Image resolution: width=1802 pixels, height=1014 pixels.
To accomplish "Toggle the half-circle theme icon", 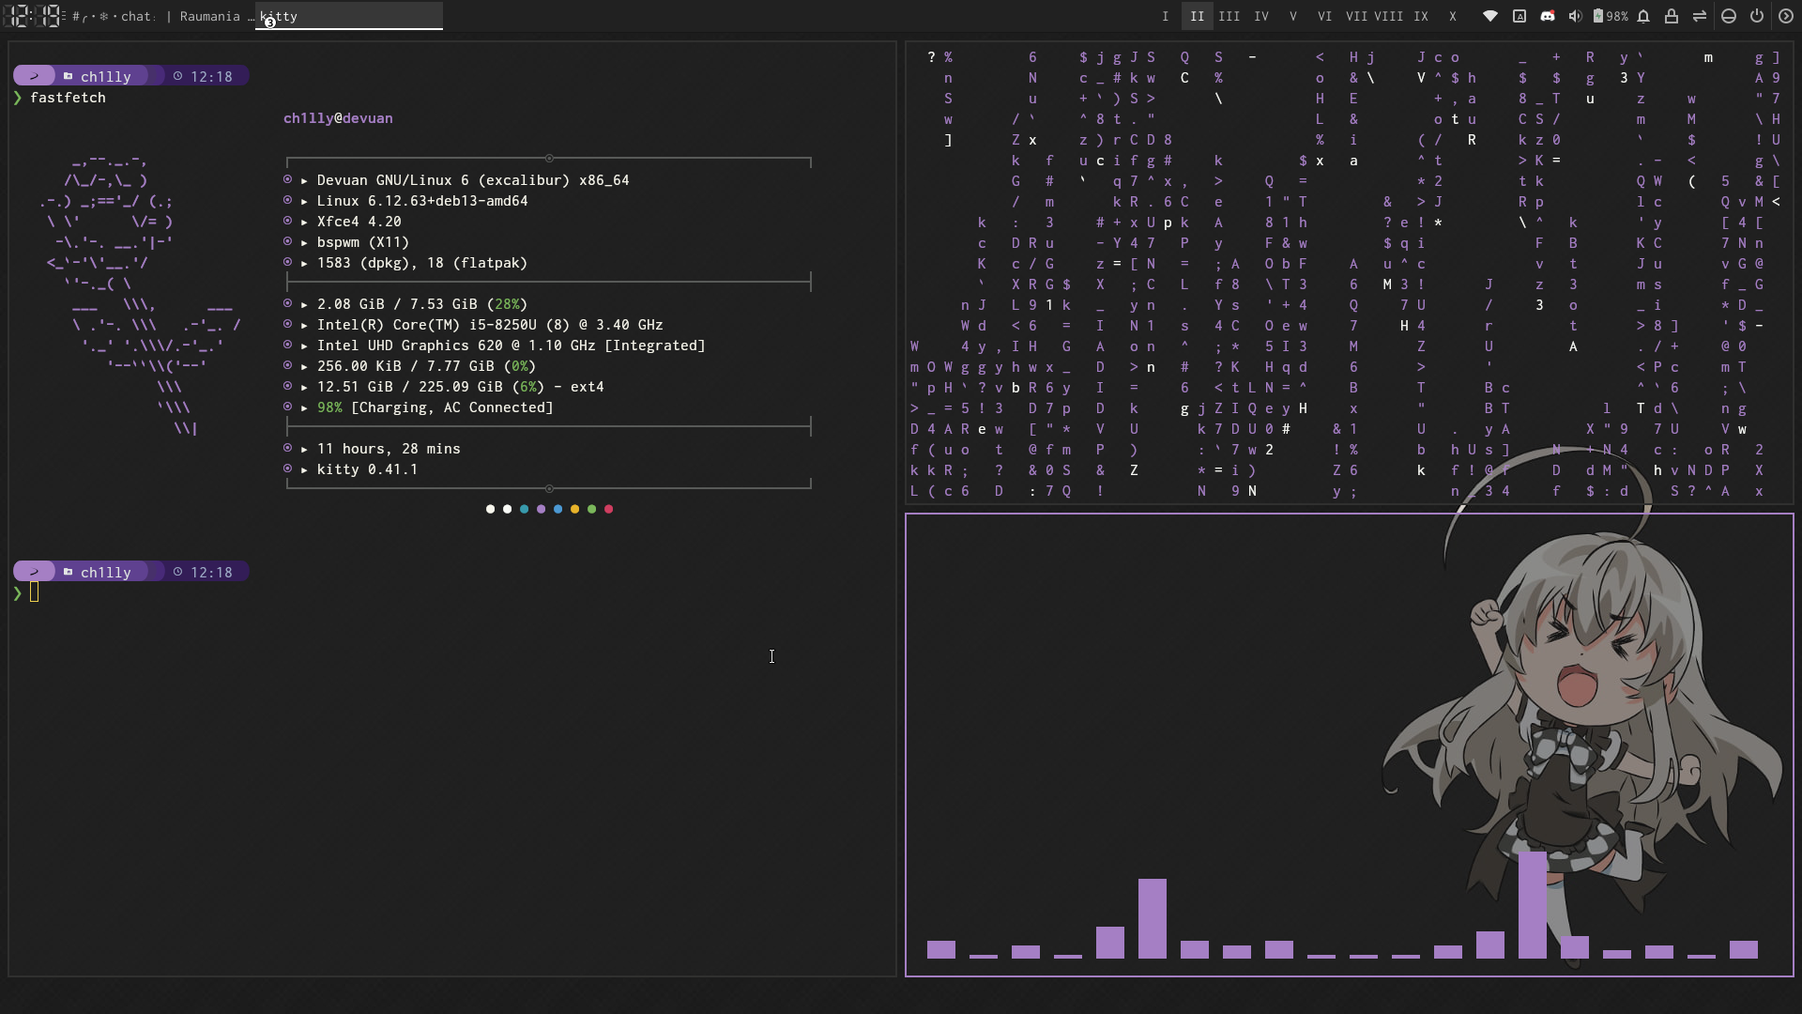I will (x=1729, y=16).
